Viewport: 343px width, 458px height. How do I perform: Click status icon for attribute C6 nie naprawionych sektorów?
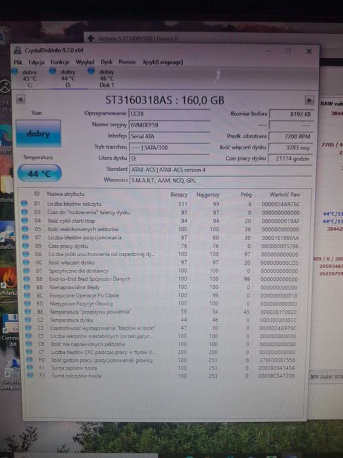click(x=29, y=344)
